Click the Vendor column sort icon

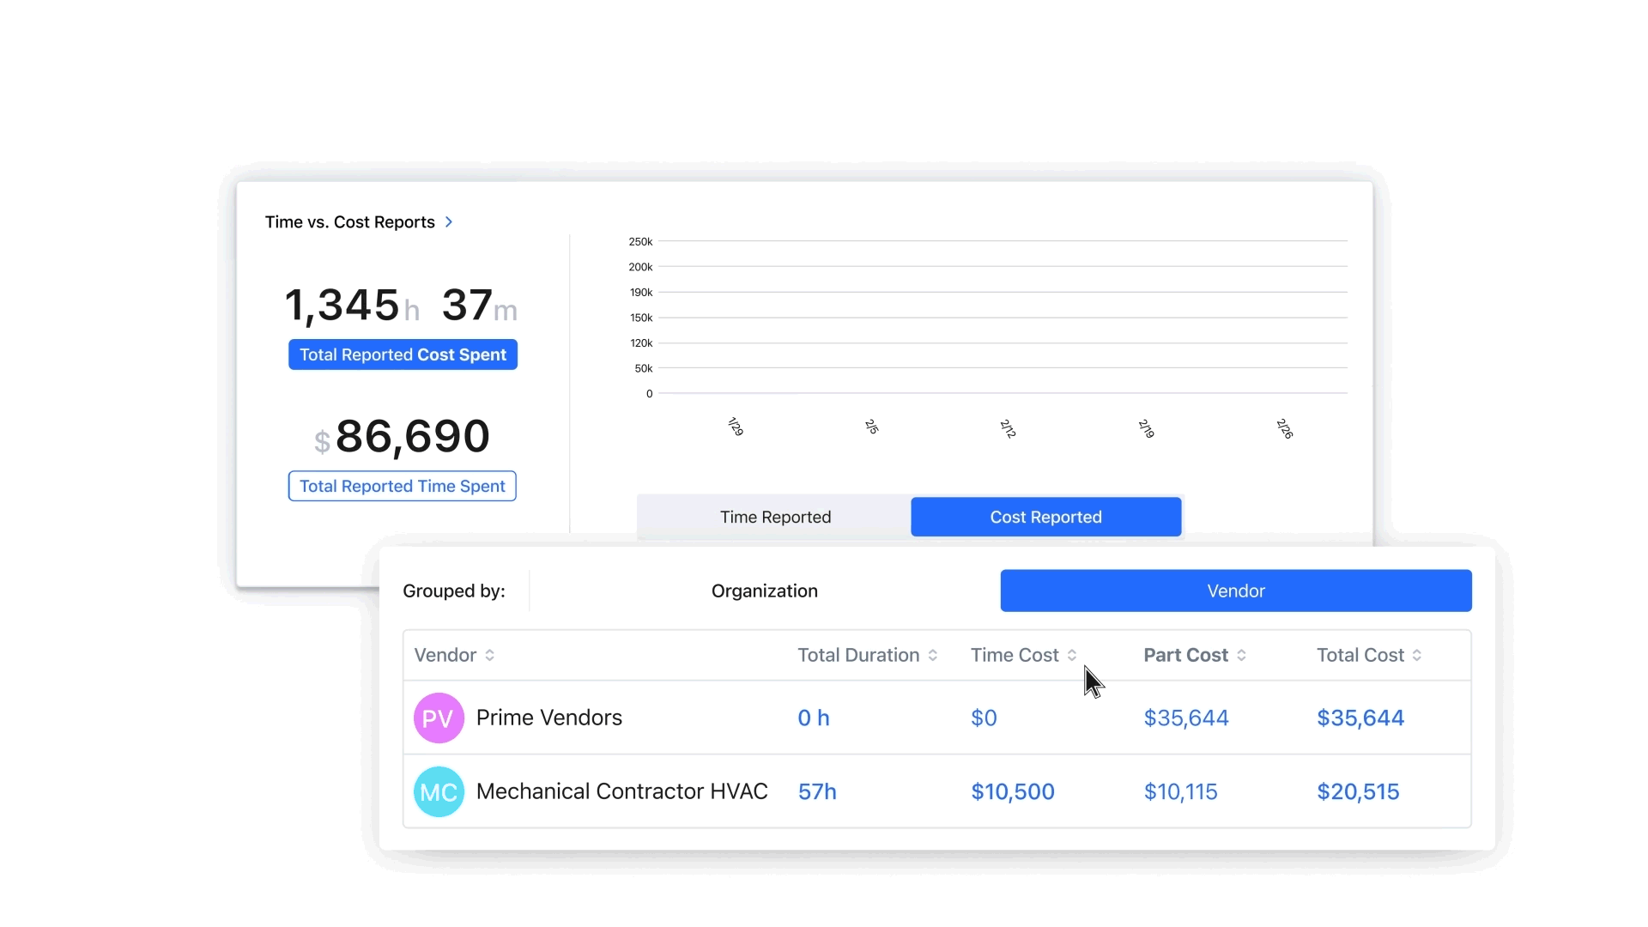(x=489, y=654)
